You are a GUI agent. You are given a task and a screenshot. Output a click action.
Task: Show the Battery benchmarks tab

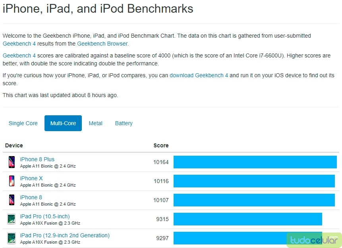(124, 123)
